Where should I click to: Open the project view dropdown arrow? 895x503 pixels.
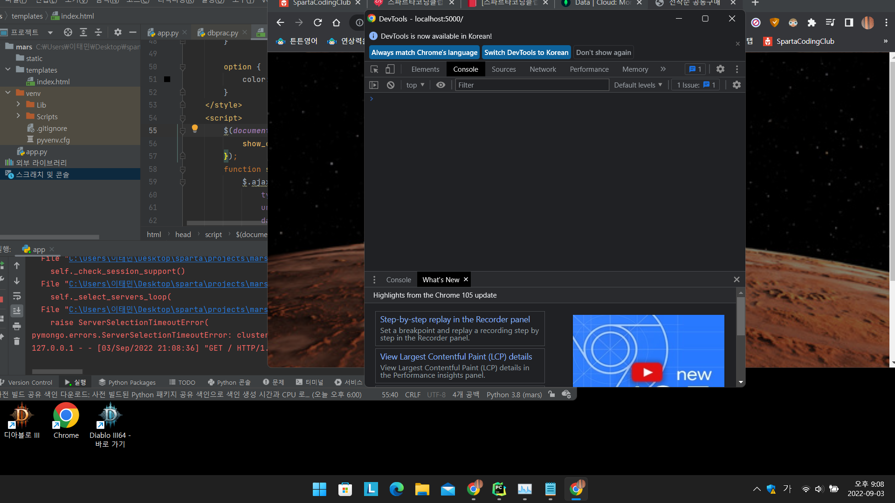[x=50, y=32]
